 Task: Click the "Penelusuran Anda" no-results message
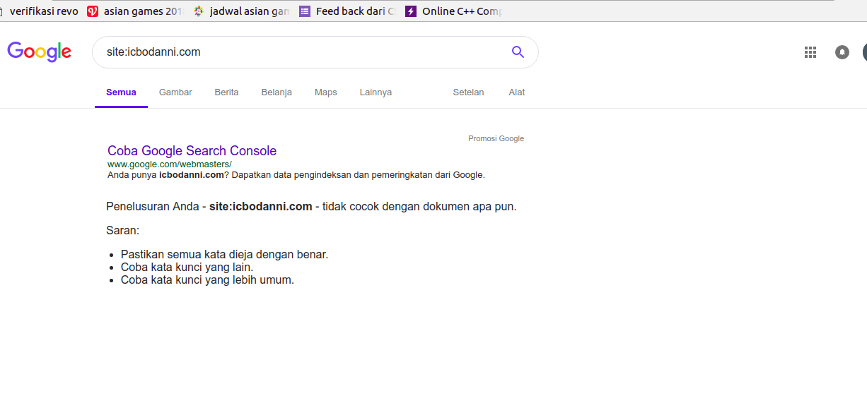click(x=311, y=207)
